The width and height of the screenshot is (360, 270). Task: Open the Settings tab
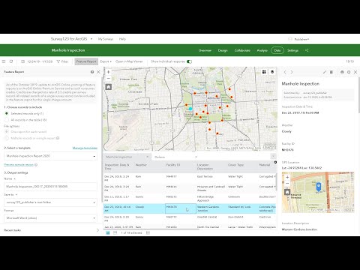pyautogui.click(x=292, y=50)
